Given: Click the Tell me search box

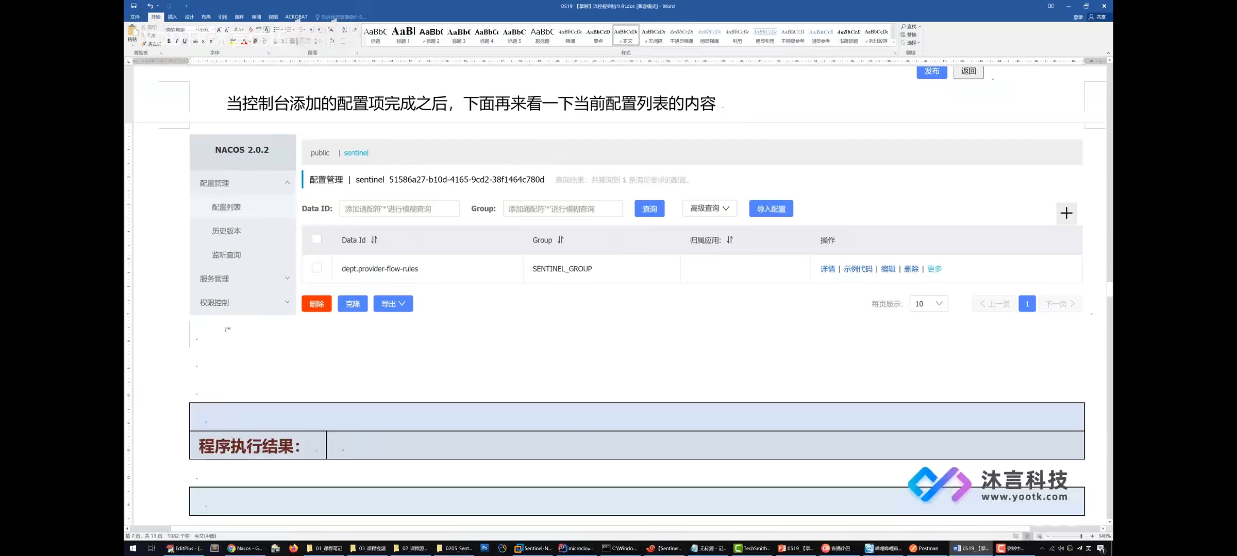Looking at the screenshot, I should [340, 17].
